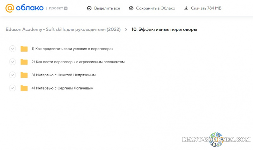Check the Интервью с Никитой Непряхиным checkbox
Image resolution: width=253 pixels, height=150 pixels.
click(13, 75)
